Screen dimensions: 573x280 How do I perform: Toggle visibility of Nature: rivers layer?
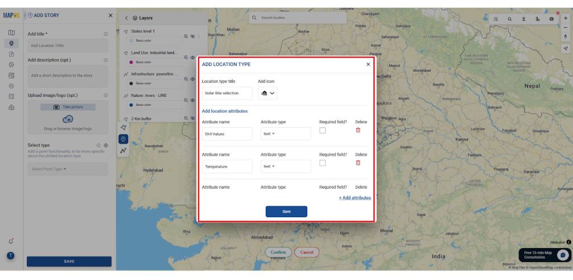(x=192, y=100)
